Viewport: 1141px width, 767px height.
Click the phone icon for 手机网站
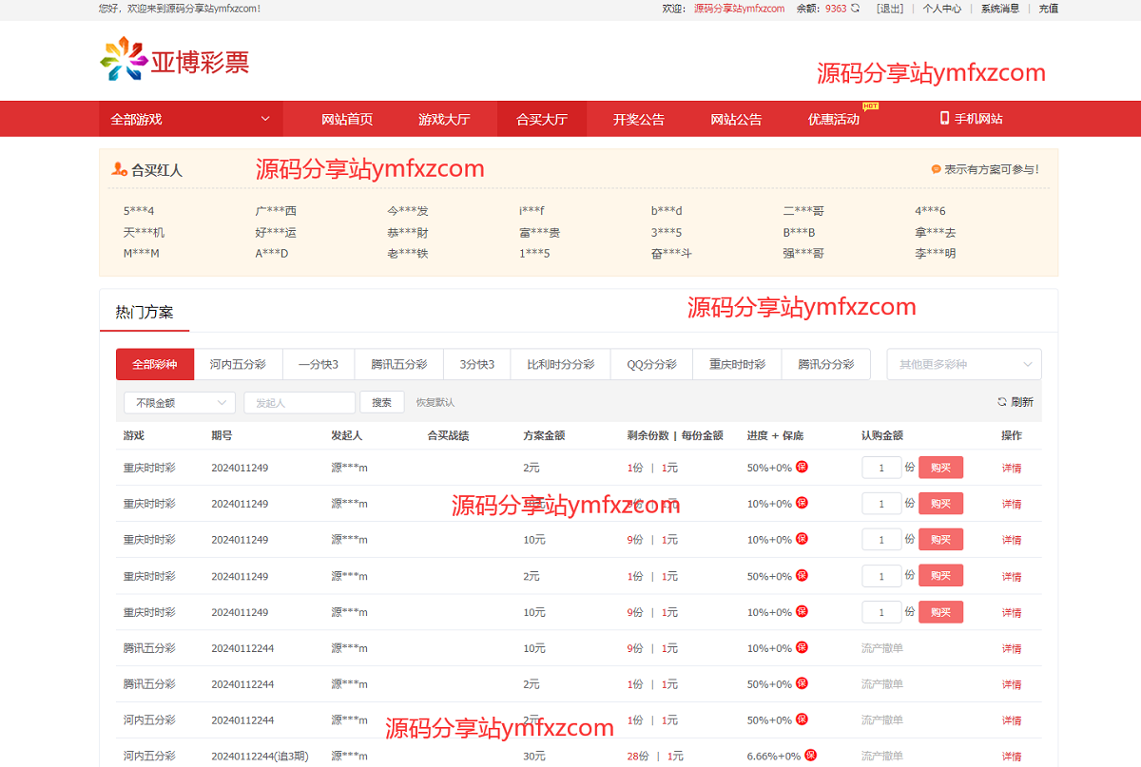click(944, 118)
